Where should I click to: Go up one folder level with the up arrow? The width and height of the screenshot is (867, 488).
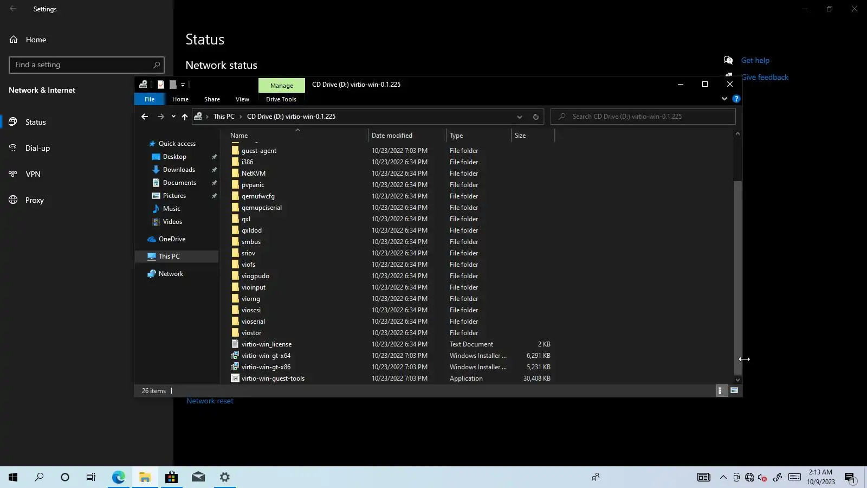pyautogui.click(x=185, y=117)
